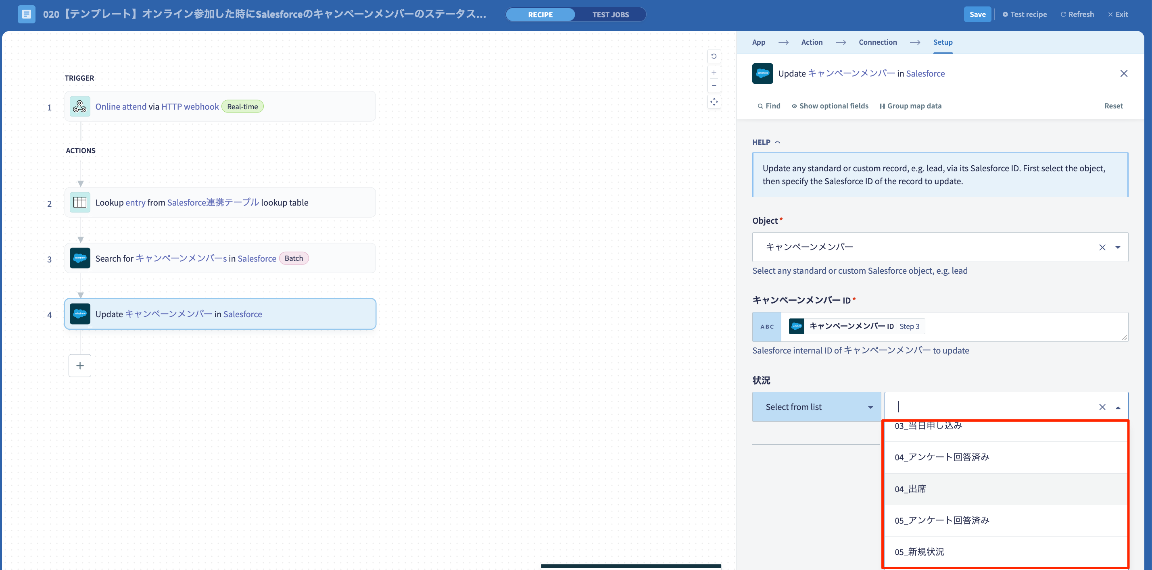Go to Action step in breadcrumb

[x=812, y=42]
